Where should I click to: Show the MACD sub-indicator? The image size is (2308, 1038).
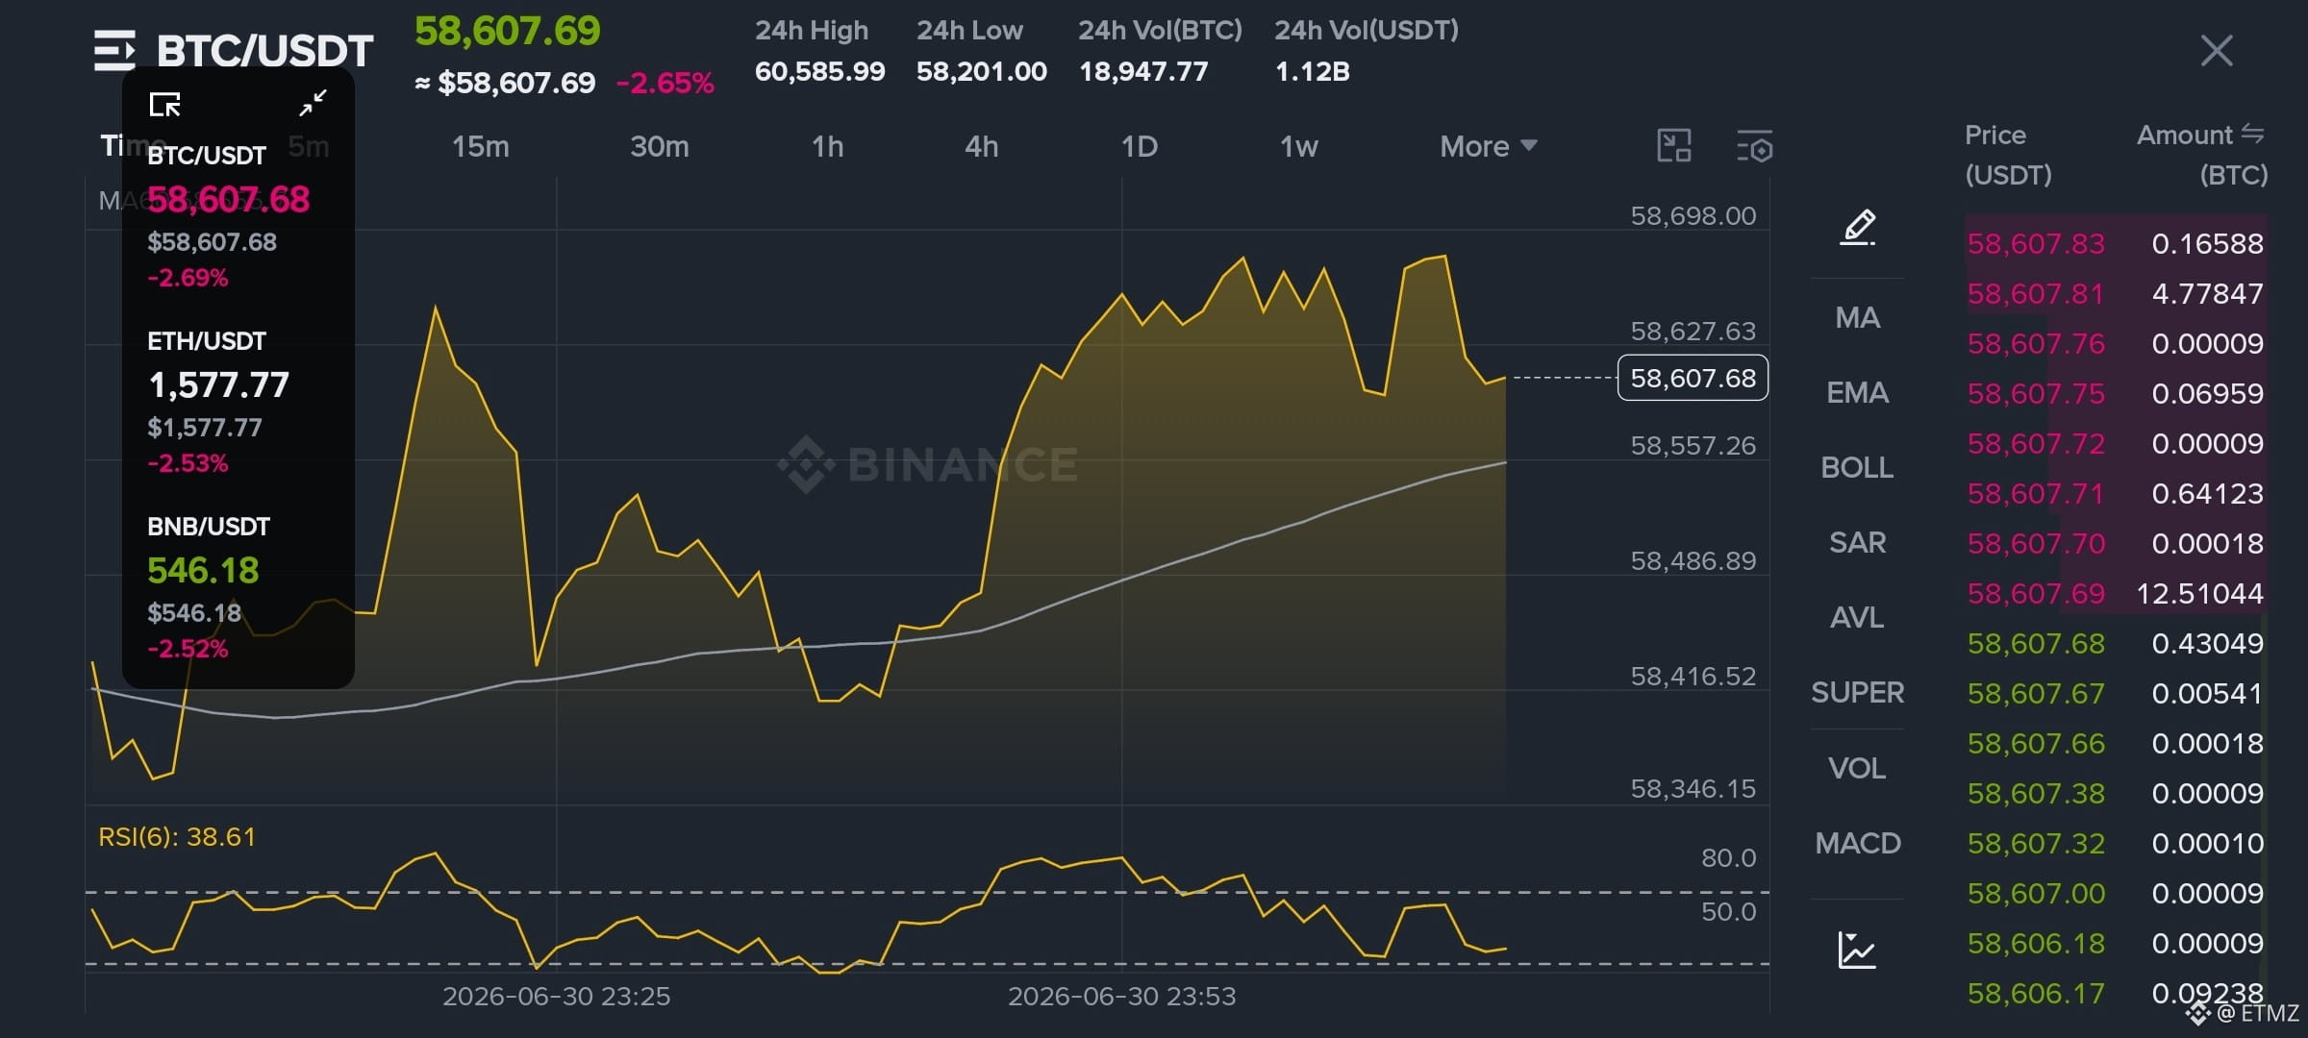[x=1858, y=843]
